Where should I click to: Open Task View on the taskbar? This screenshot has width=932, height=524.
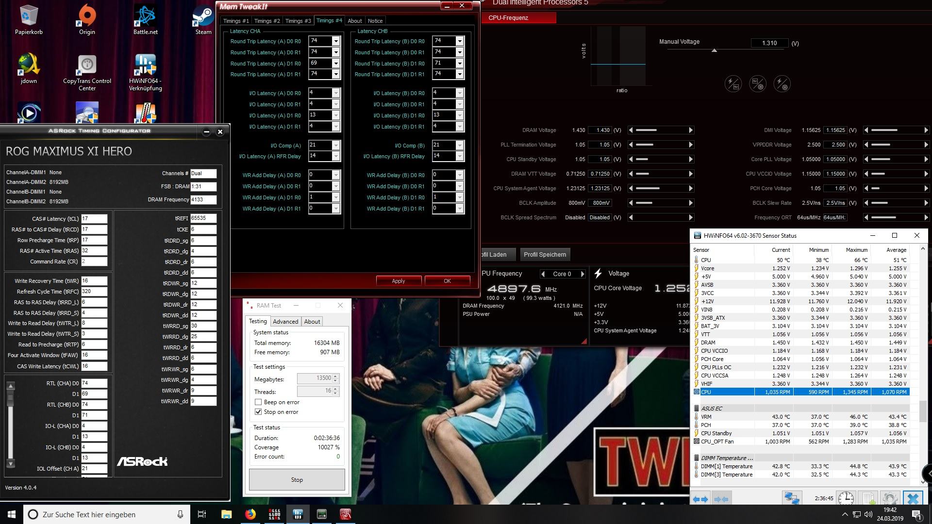[202, 514]
